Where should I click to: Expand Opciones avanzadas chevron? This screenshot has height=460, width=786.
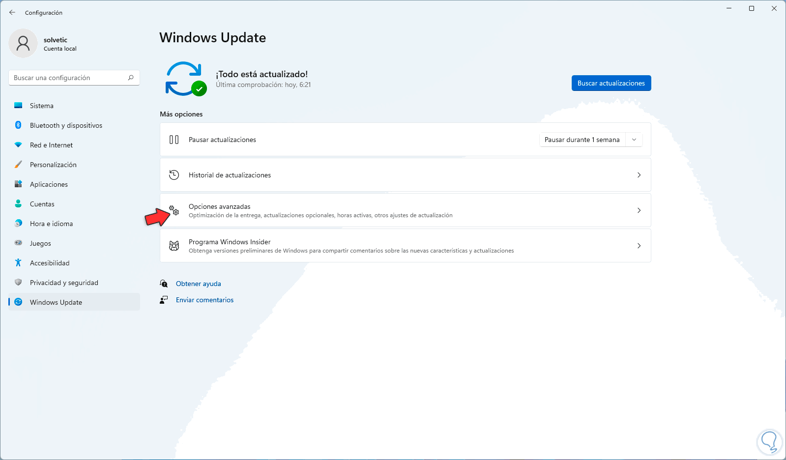click(x=639, y=210)
